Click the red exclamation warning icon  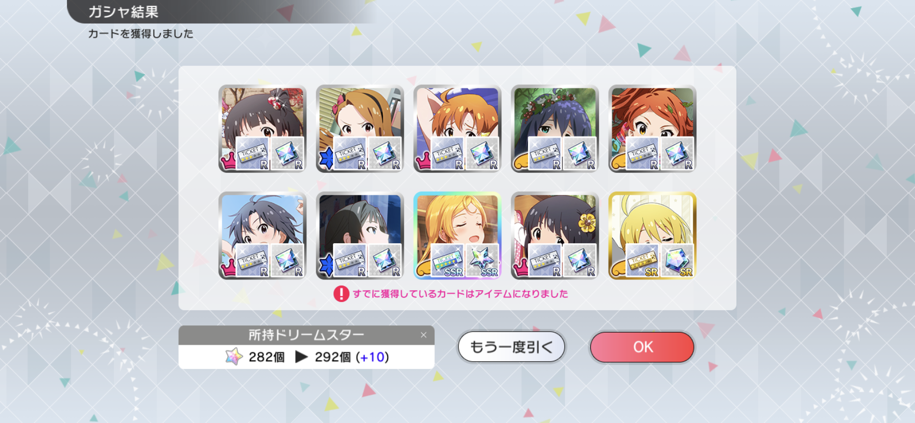[341, 294]
